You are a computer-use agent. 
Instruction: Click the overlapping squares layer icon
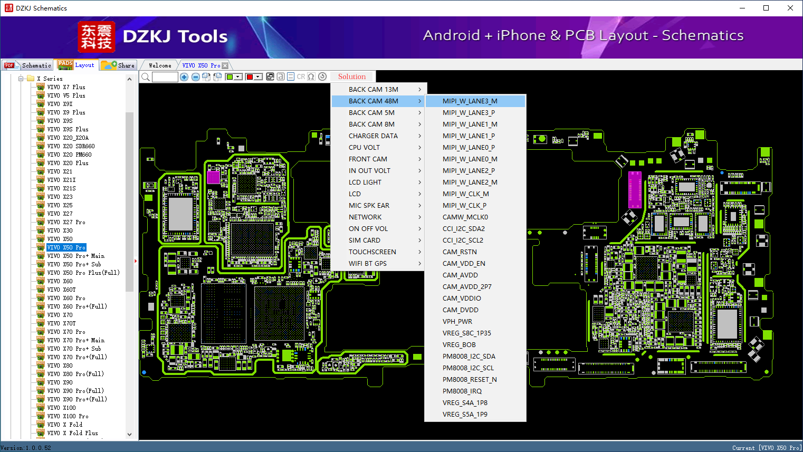pyautogui.click(x=270, y=76)
